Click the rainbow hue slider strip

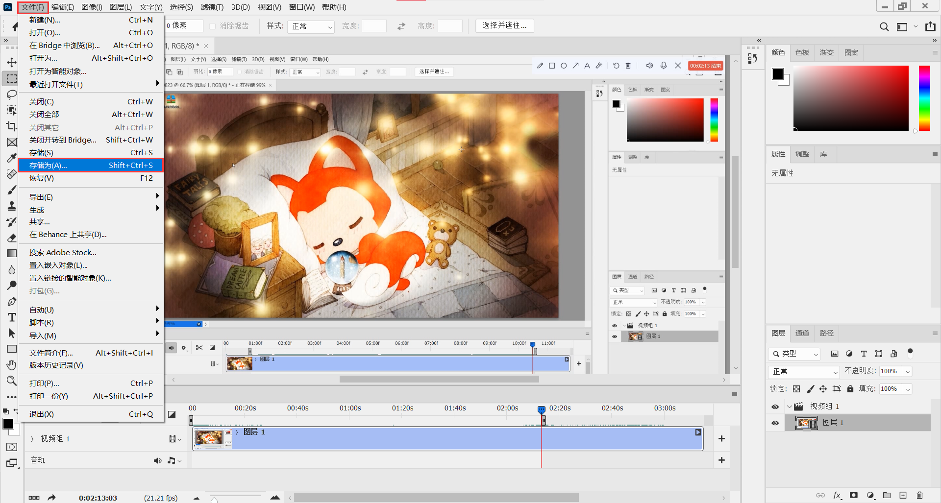(x=924, y=98)
